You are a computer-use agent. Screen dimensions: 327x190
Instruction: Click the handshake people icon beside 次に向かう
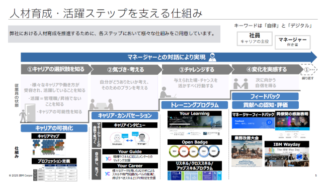click(240, 84)
